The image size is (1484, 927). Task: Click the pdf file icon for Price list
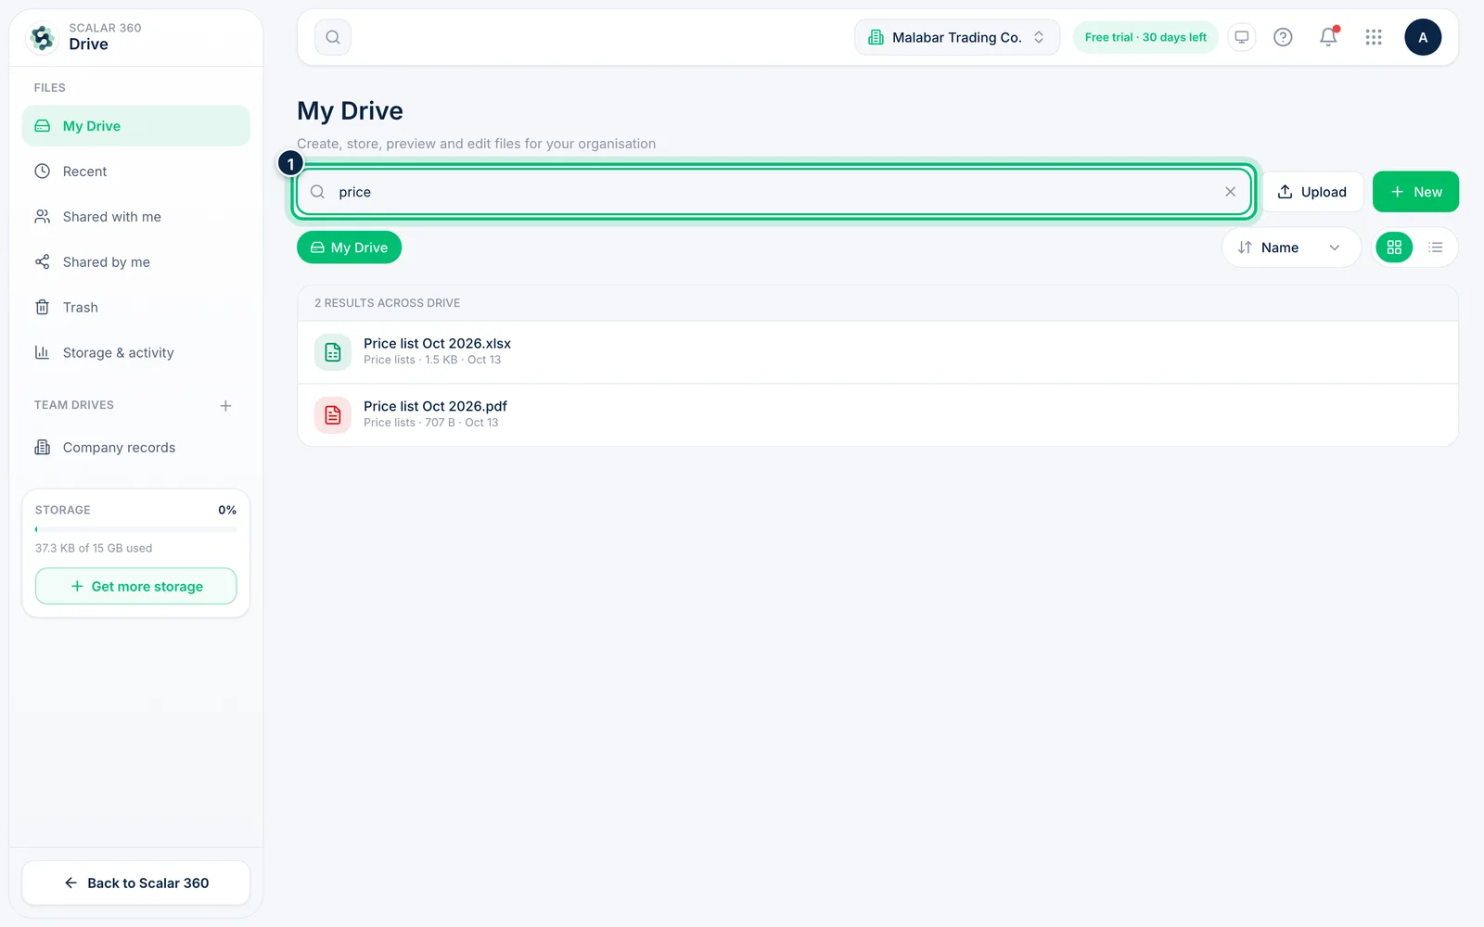click(x=333, y=415)
